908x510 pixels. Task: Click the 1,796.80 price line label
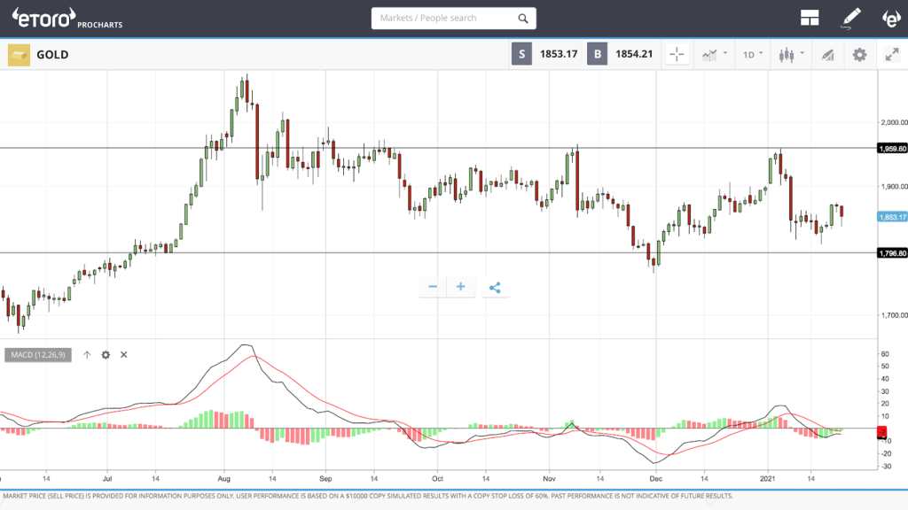(892, 253)
